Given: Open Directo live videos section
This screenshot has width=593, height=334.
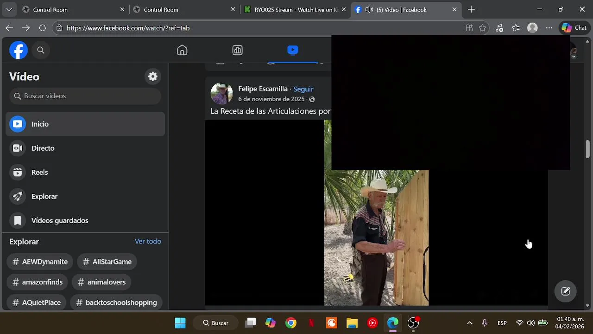Looking at the screenshot, I should [x=85, y=148].
